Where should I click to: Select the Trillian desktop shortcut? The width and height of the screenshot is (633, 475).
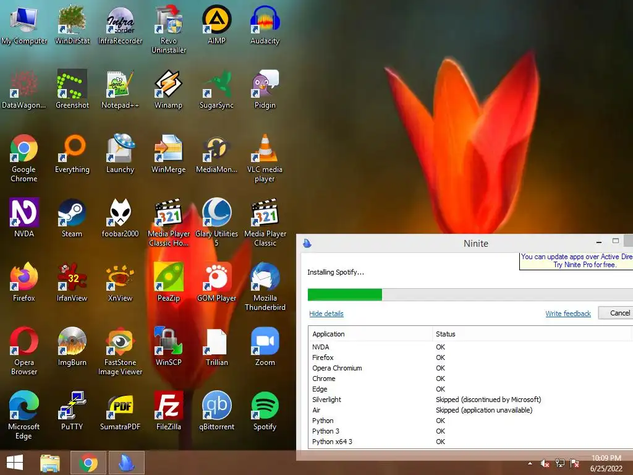216,346
